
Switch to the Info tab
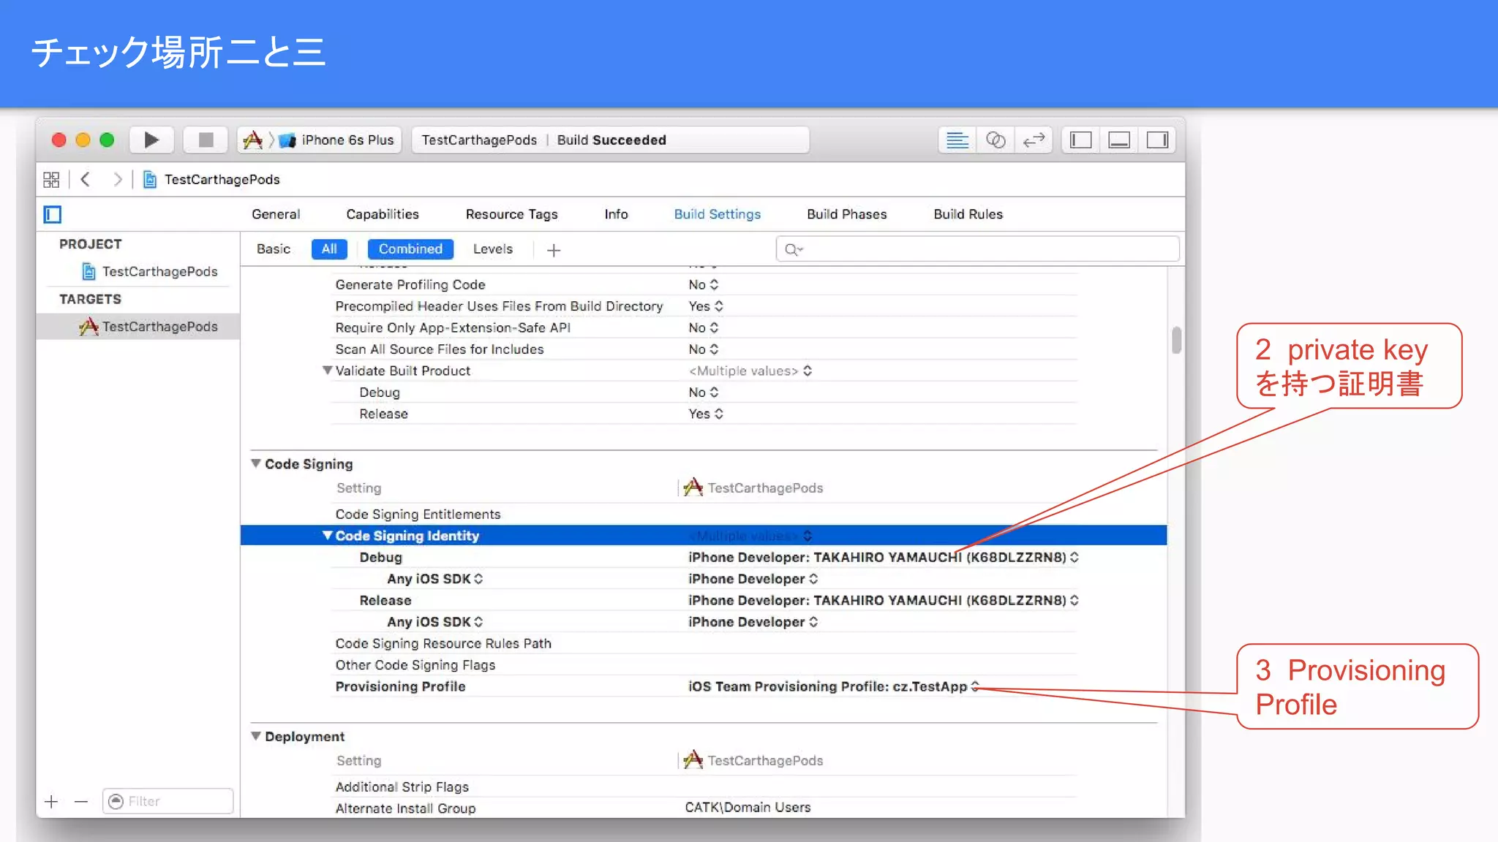[x=616, y=214]
